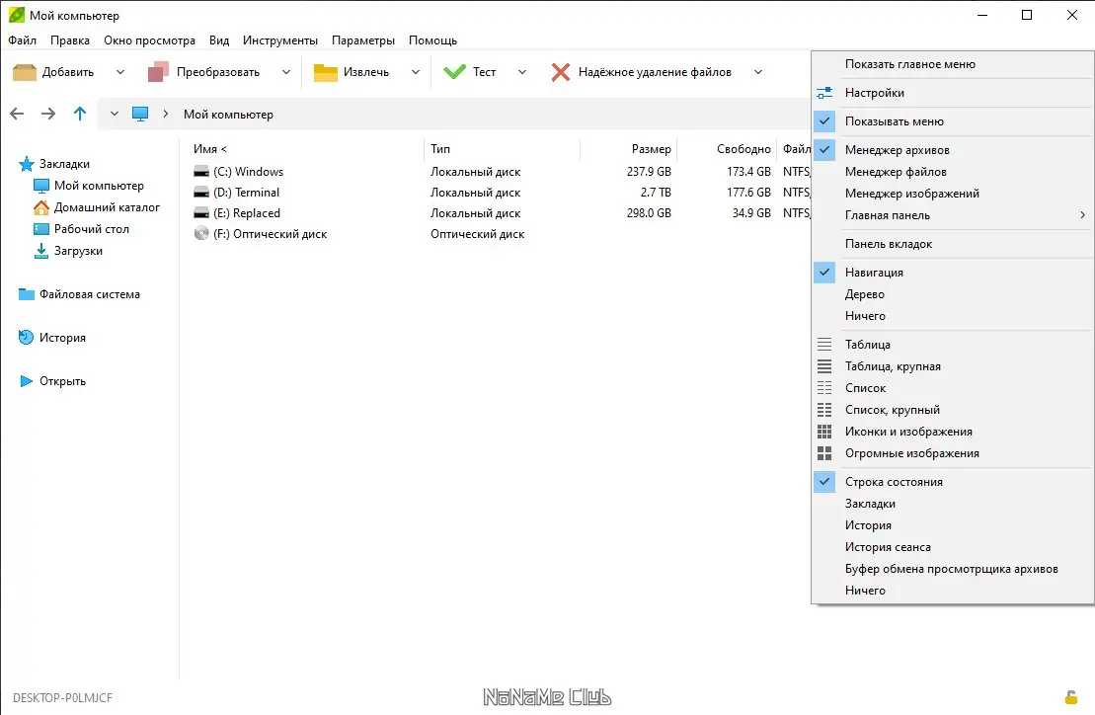Select the (D:) Terminal drive row
The image size is (1095, 715).
click(502, 193)
